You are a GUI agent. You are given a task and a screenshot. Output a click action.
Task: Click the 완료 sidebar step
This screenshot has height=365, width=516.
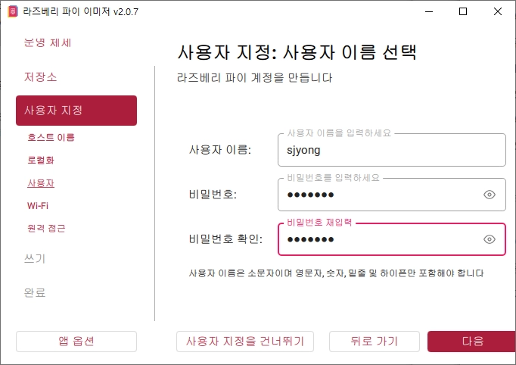35,292
